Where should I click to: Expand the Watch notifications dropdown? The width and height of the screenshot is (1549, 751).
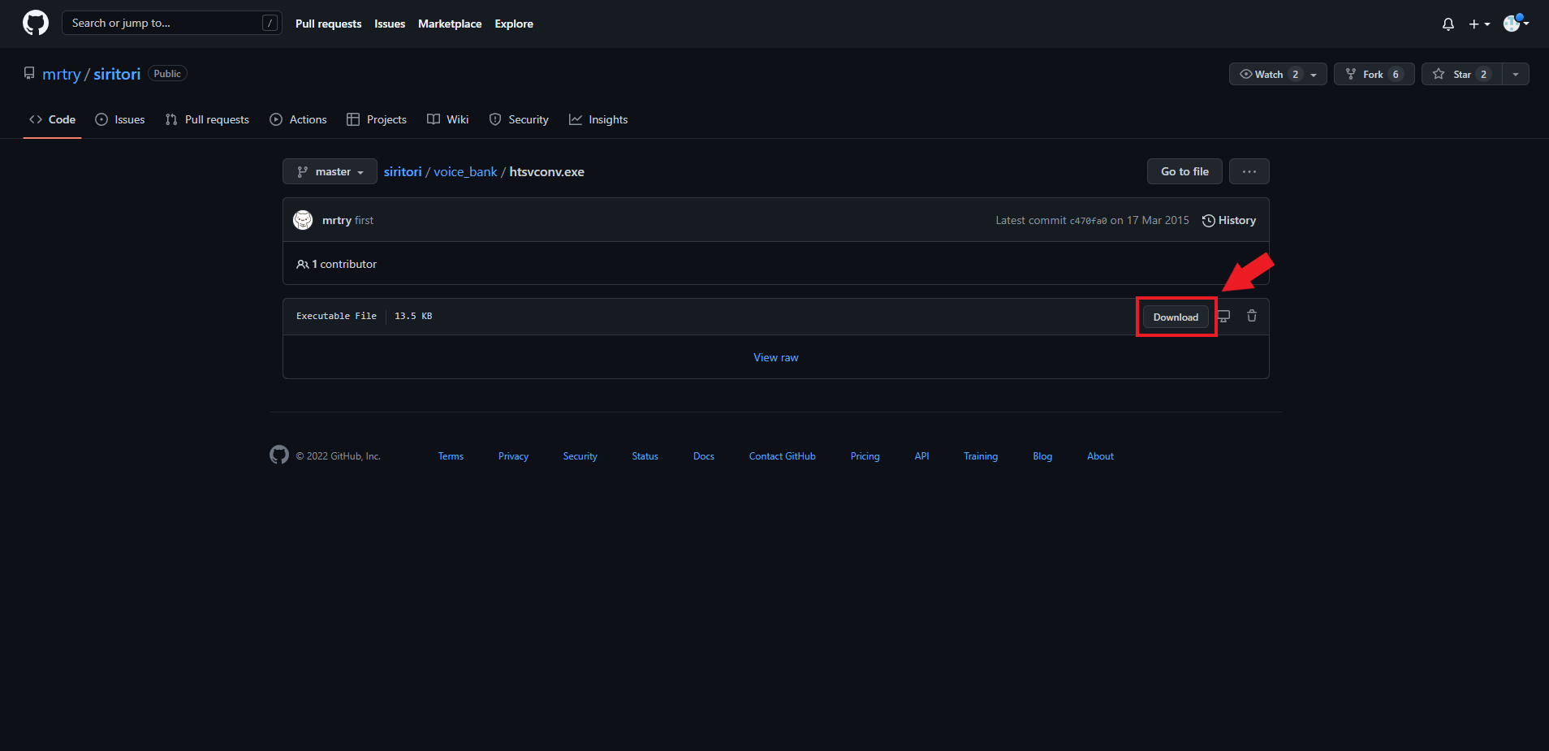[x=1278, y=74]
